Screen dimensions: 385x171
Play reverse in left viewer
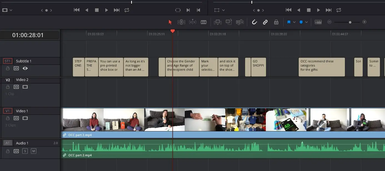click(87, 10)
